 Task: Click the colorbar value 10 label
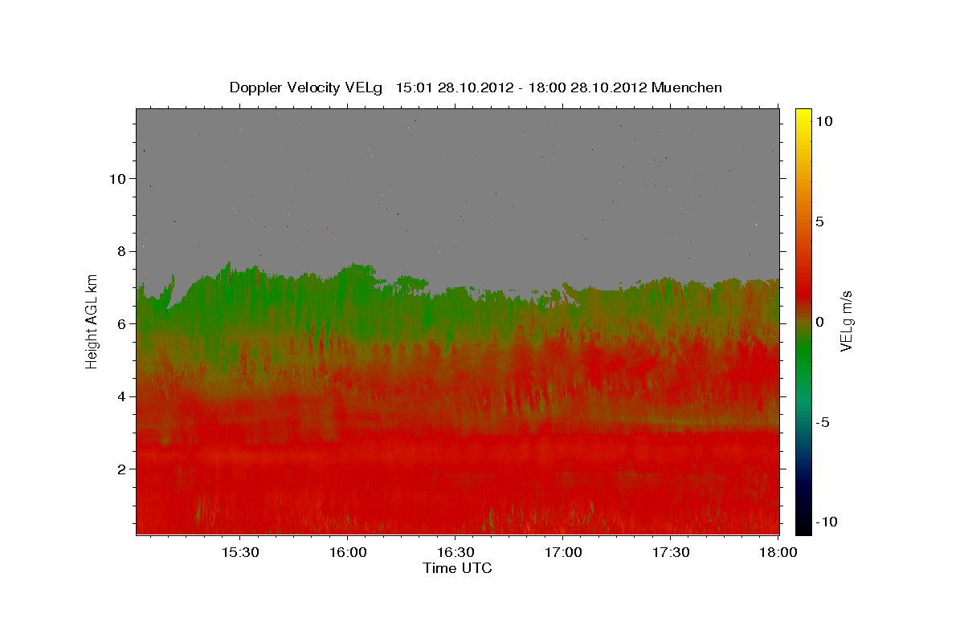pos(824,121)
